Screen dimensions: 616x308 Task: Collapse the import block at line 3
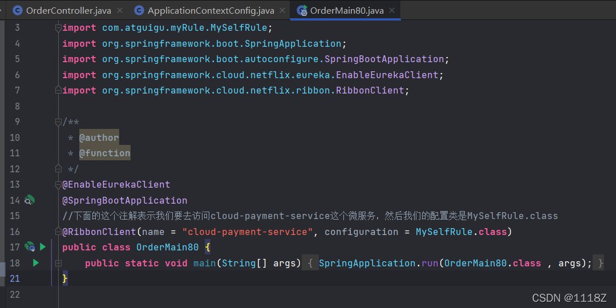coord(58,27)
